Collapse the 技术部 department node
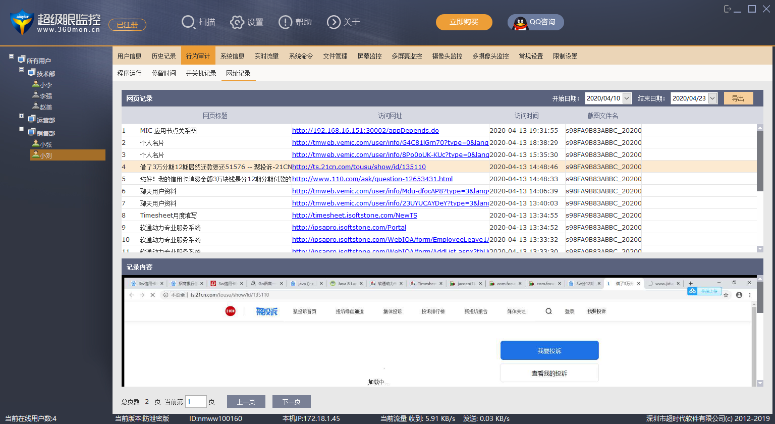This screenshot has height=424, width=775. (x=22, y=70)
